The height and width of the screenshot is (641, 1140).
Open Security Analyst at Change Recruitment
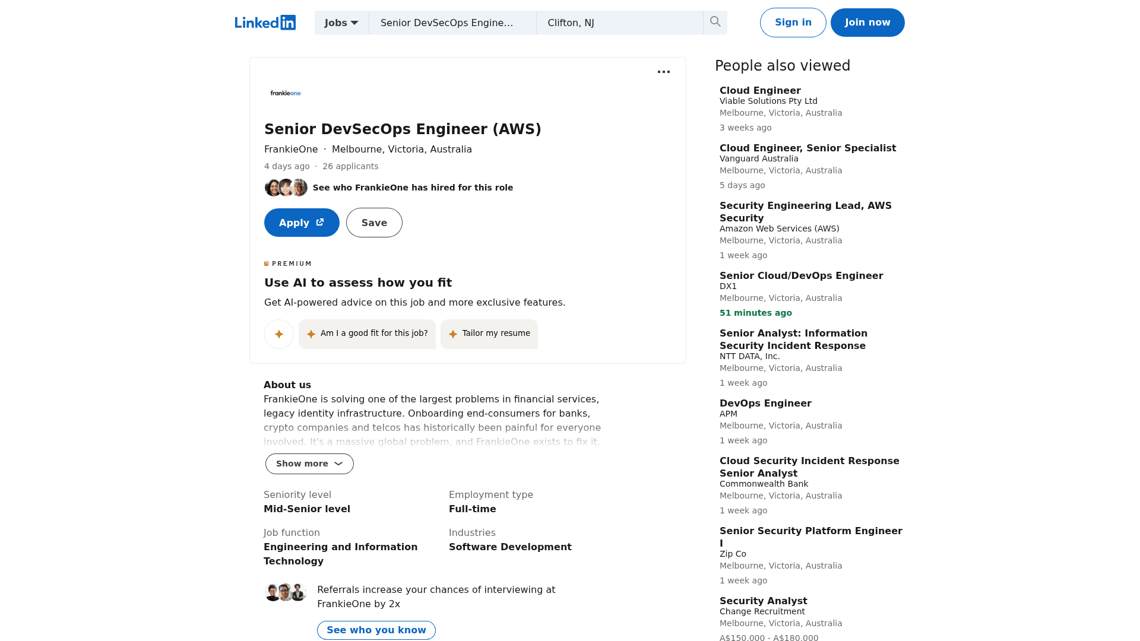tap(763, 601)
